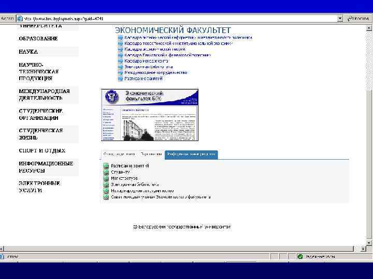Open the Экономический факультет БГУ site thumbnail

tap(150, 115)
